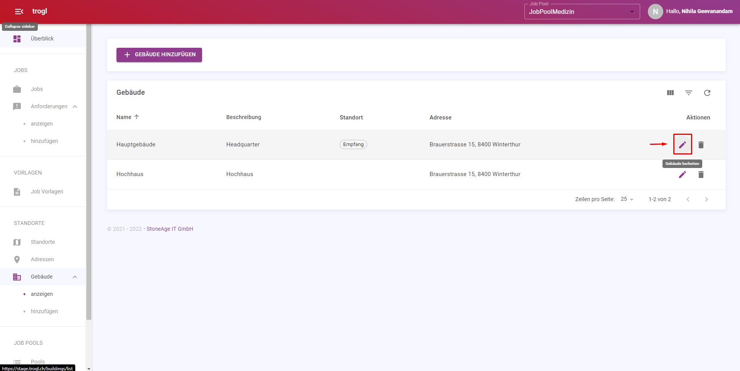Click the 1-2 von 2 pagination text
Viewport: 740px width, 371px height.
point(660,199)
